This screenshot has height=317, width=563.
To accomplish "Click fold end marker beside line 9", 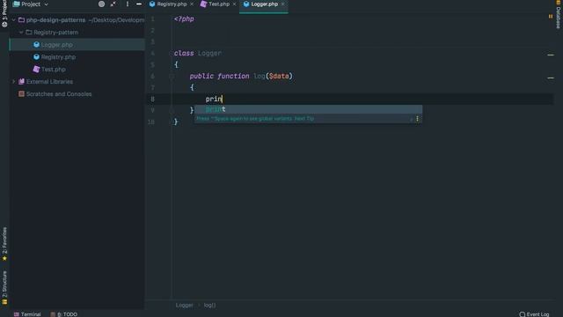I will coord(172,110).
